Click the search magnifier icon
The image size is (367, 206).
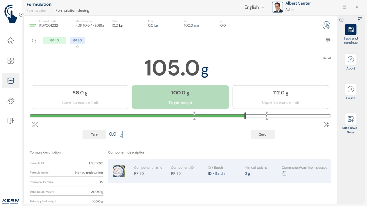34,41
